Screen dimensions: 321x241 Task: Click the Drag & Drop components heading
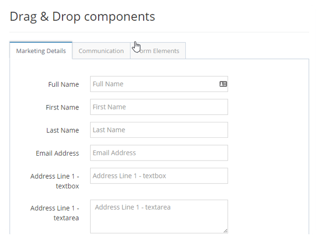pyautogui.click(x=82, y=16)
